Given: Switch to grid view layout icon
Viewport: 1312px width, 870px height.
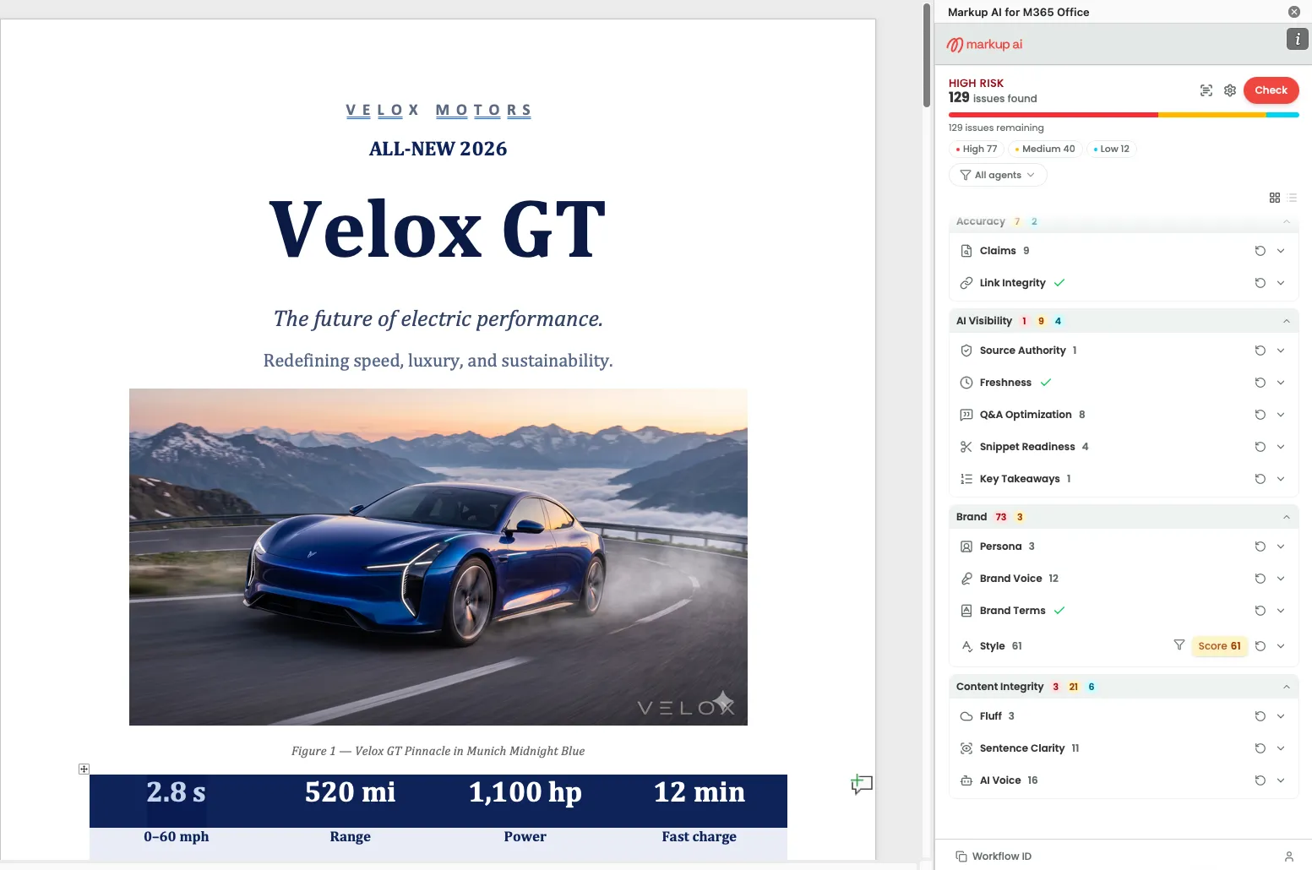Looking at the screenshot, I should coord(1275,198).
